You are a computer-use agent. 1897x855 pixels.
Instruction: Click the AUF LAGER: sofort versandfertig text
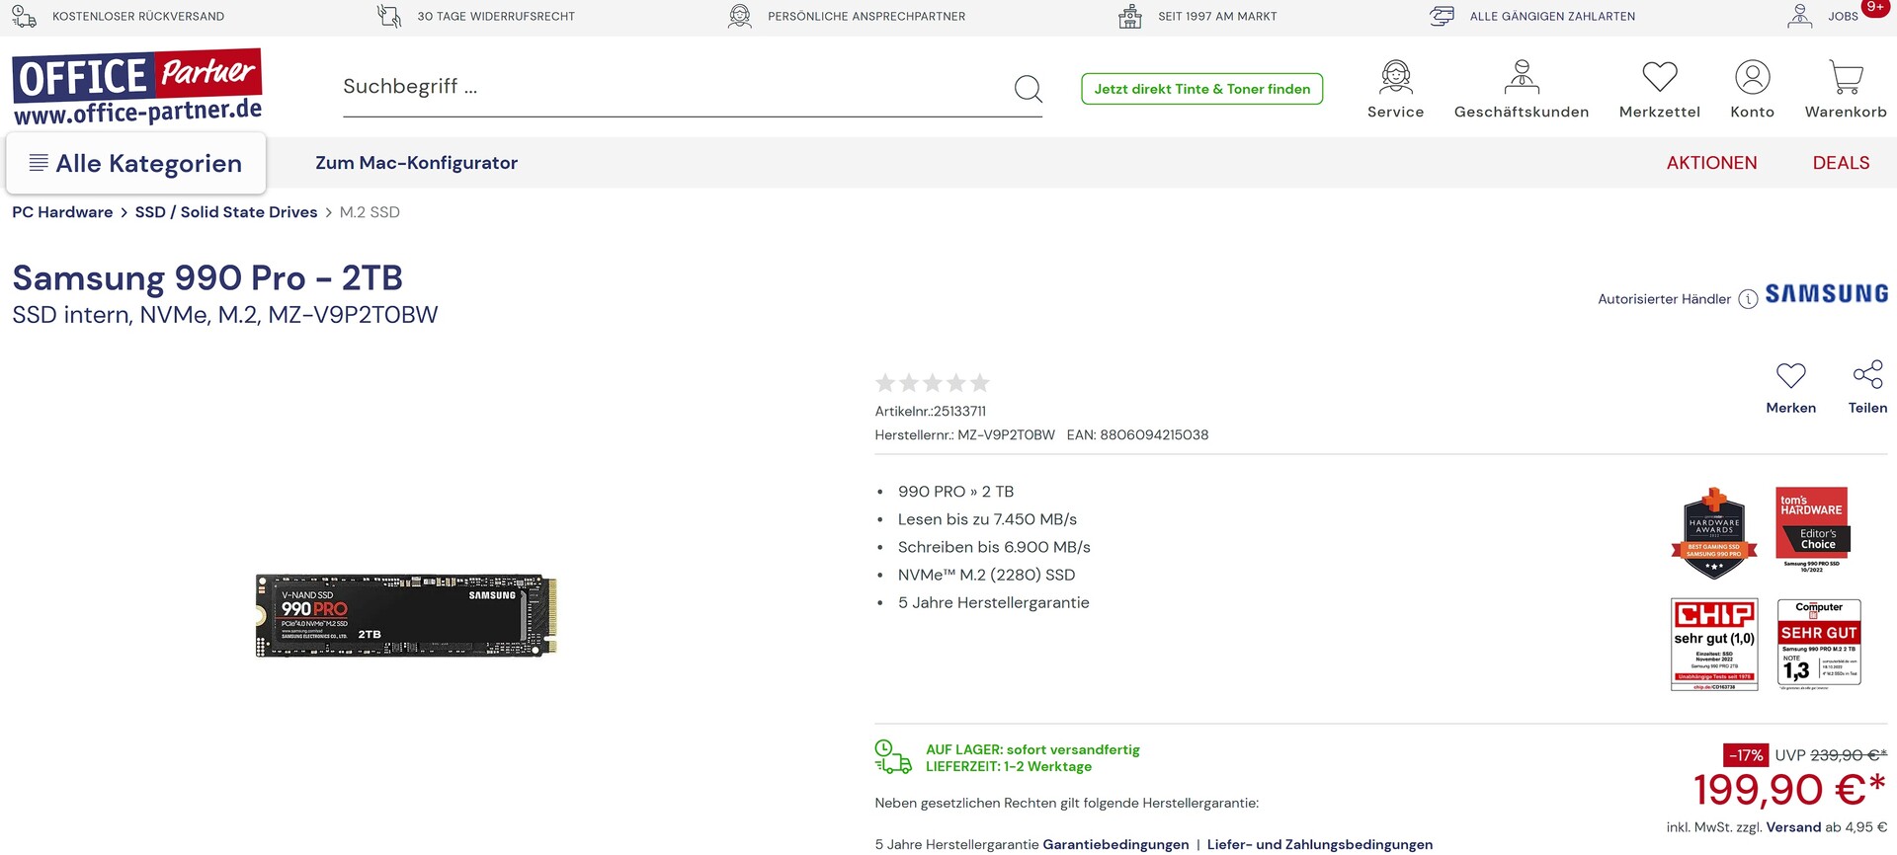tap(1032, 750)
